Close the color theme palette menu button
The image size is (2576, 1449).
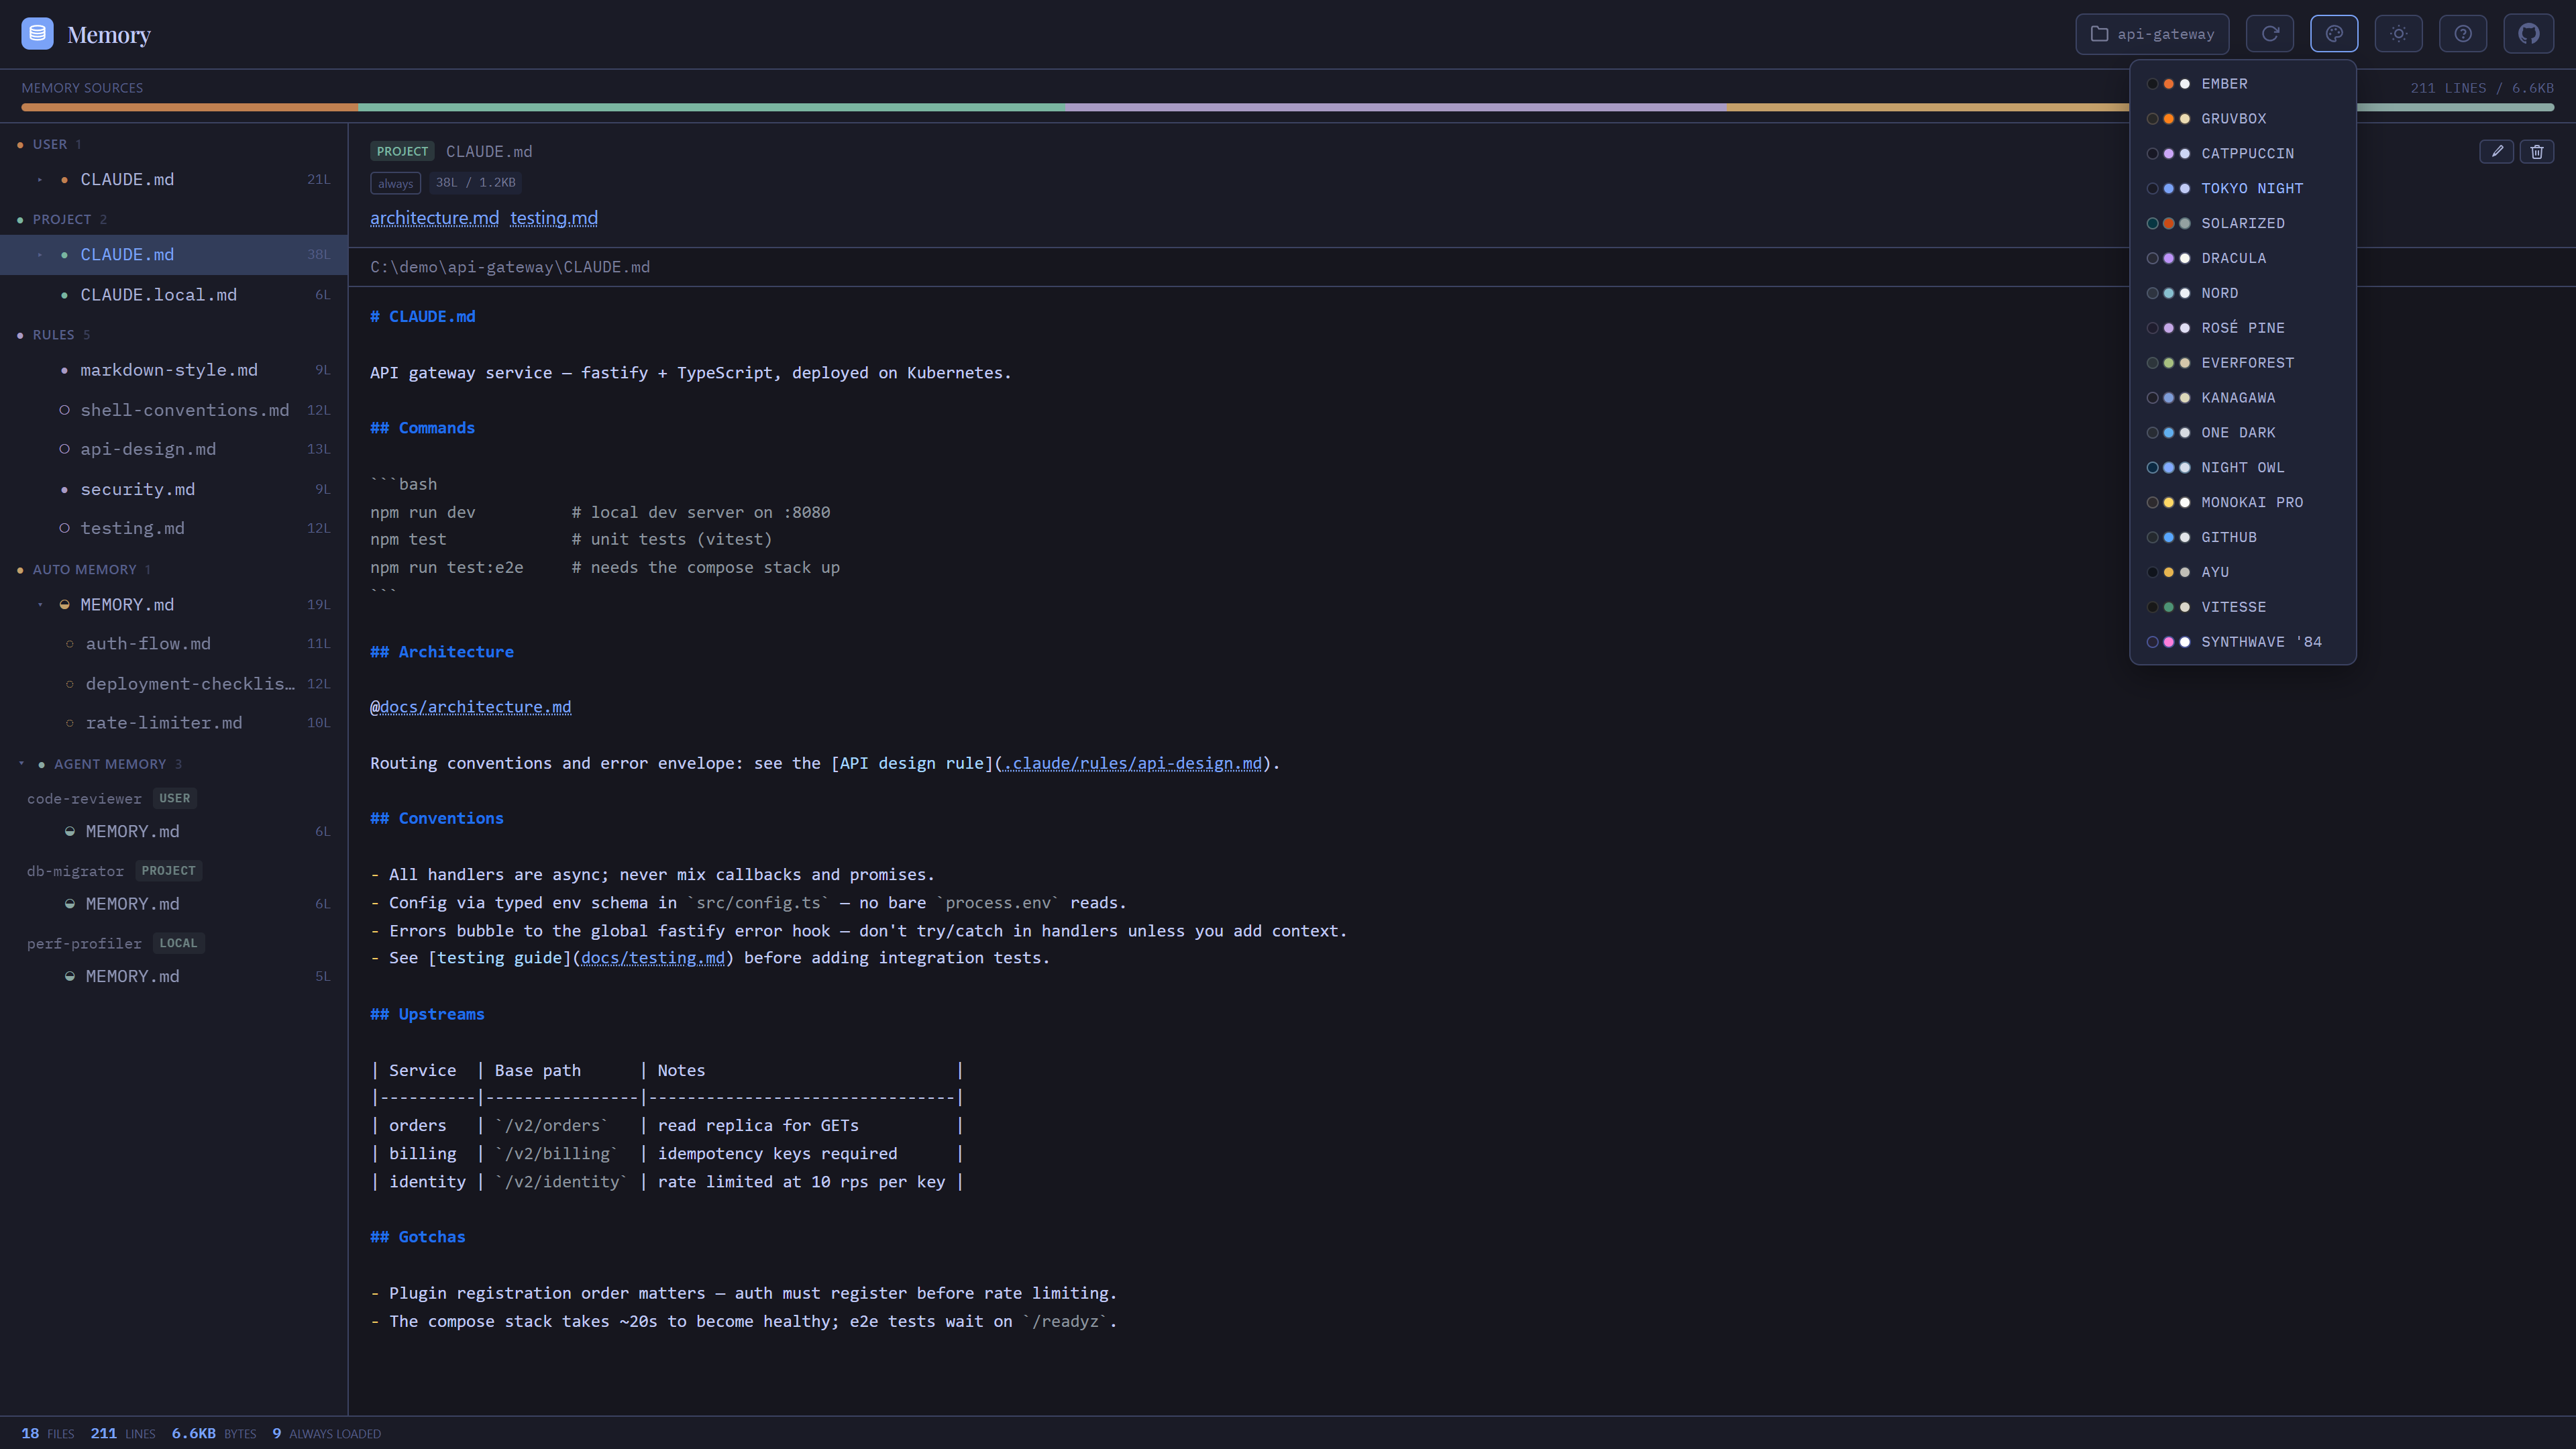coord(2334,34)
